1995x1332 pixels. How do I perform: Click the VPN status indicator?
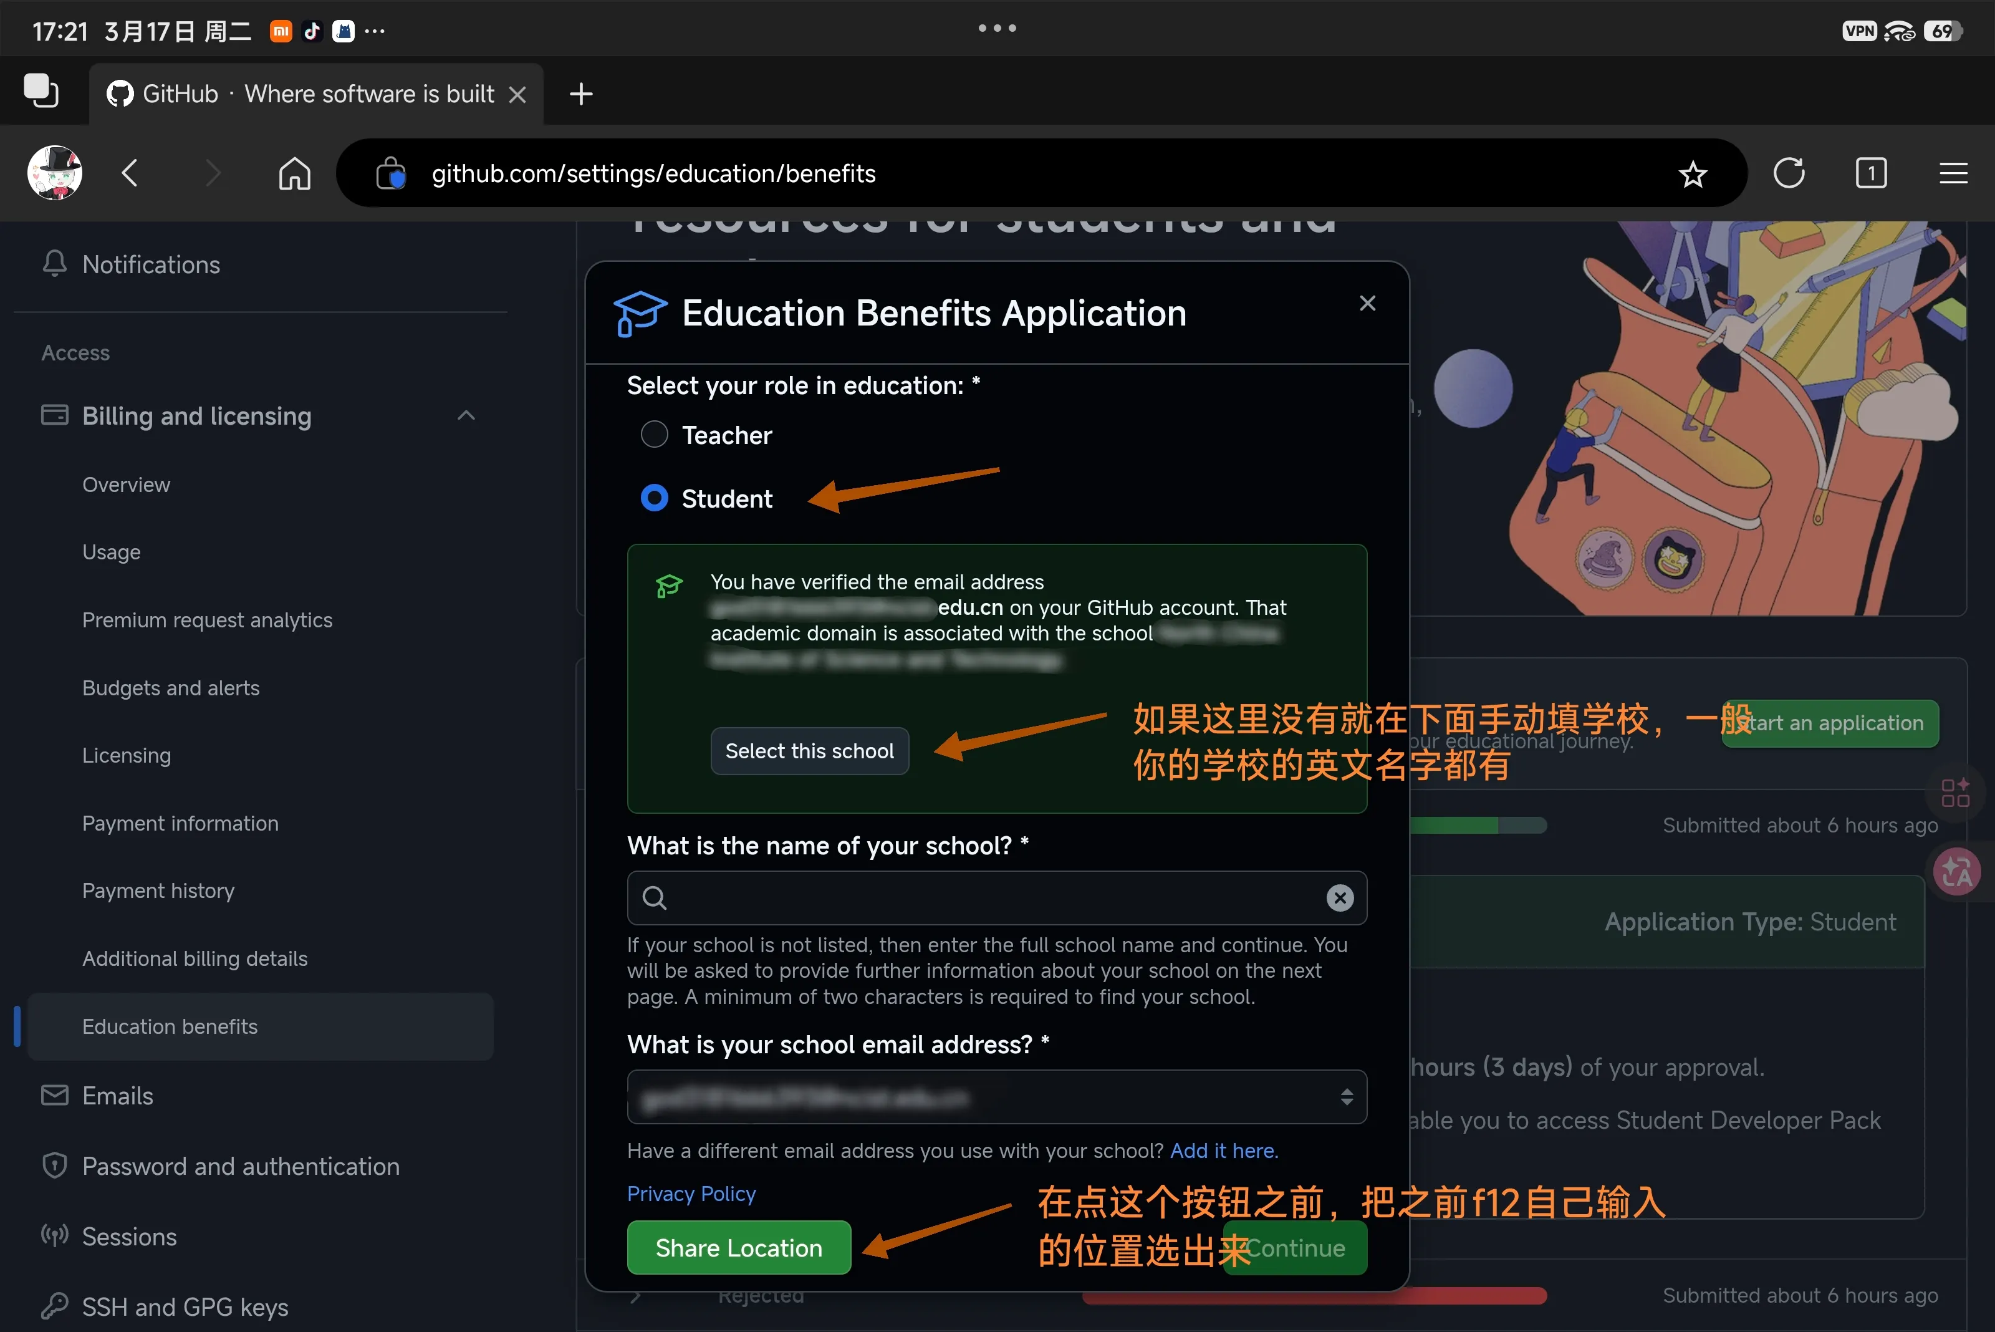[1859, 31]
